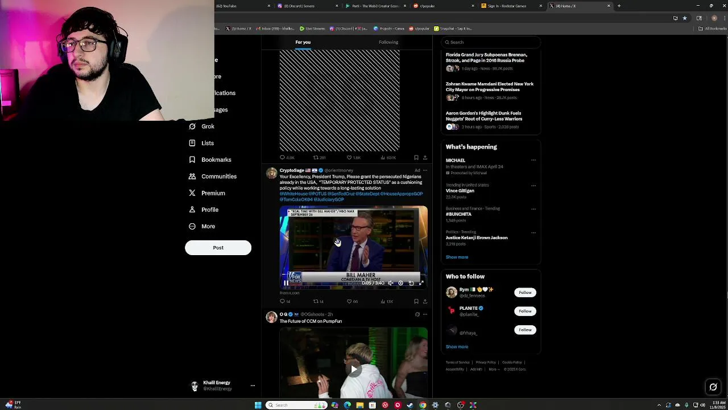Reply to the striped image post
Screen dimensions: 728x410
pos(286,158)
